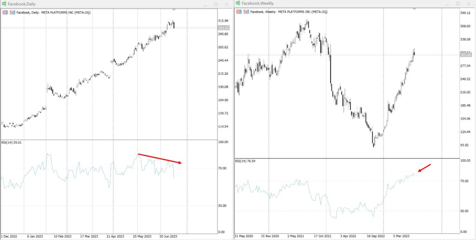Select the chart shift triangle on Weekly chart
Image resolution: width=476 pixels, height=240 pixels.
(414, 9)
